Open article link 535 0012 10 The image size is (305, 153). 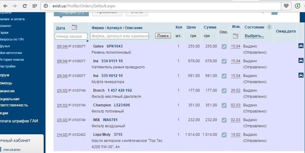pyautogui.click(x=112, y=76)
